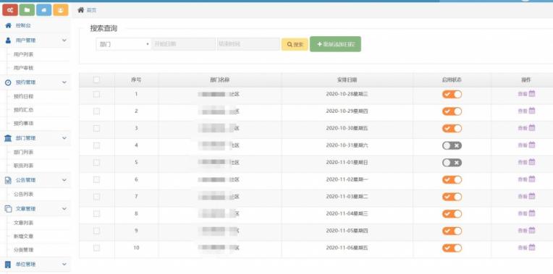553x274 pixels.
Task: Open calendar icon for 2020-11-06 row
Action: point(532,247)
